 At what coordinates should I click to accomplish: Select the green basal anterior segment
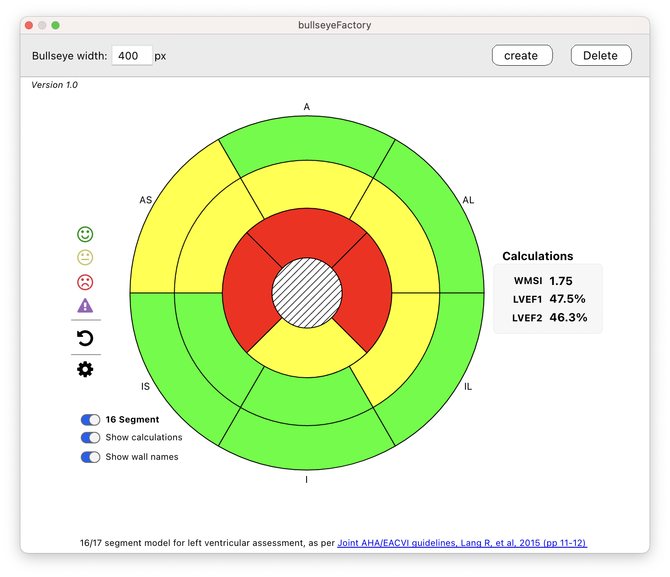pos(307,138)
